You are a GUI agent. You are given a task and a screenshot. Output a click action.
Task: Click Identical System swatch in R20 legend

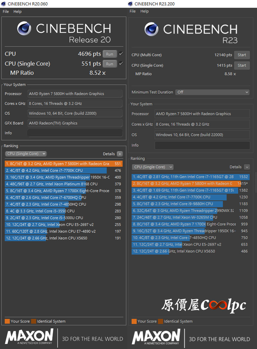pos(33,321)
